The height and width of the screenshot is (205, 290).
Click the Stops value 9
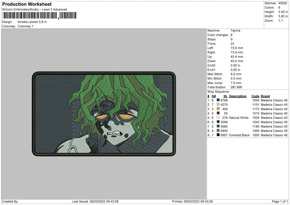(x=232, y=39)
